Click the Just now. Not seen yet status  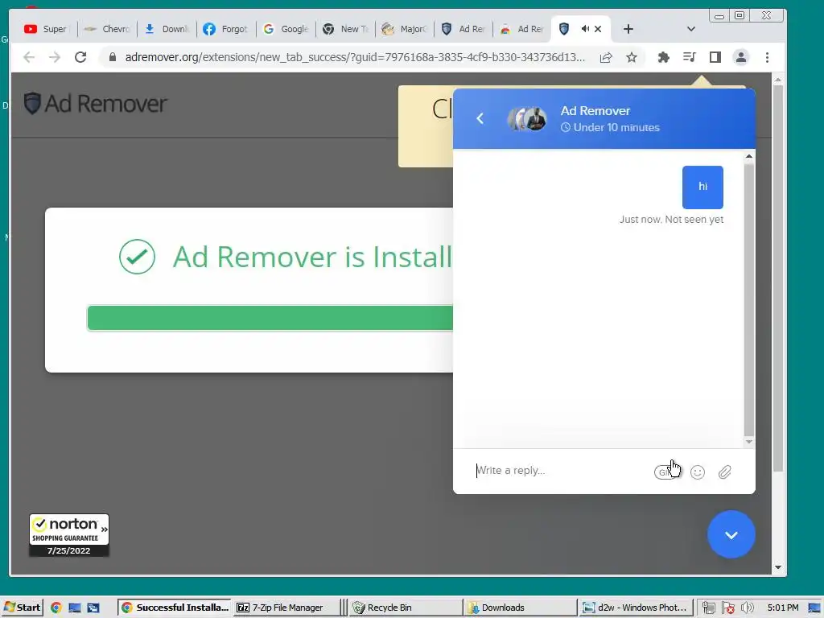pyautogui.click(x=671, y=219)
